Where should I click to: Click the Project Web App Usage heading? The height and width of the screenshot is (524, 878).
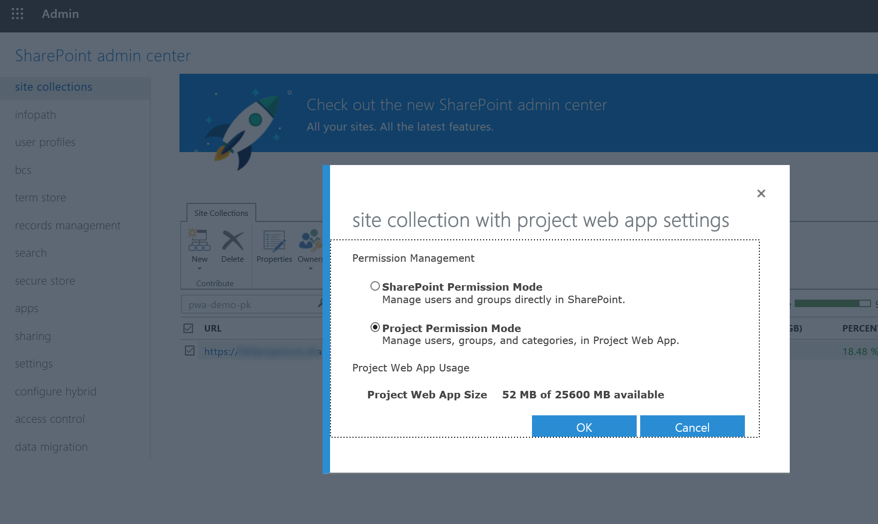click(x=411, y=368)
